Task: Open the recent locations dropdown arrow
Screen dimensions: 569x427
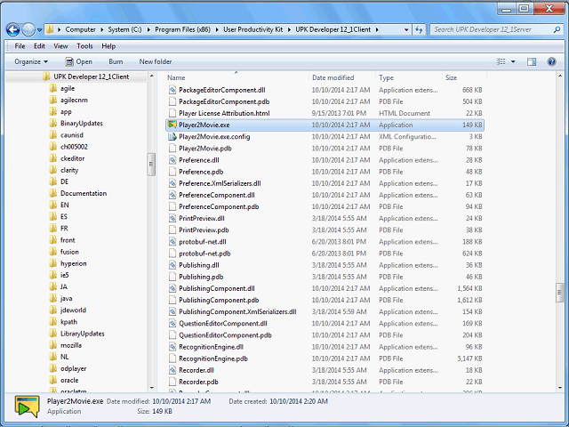Action: click(39, 29)
